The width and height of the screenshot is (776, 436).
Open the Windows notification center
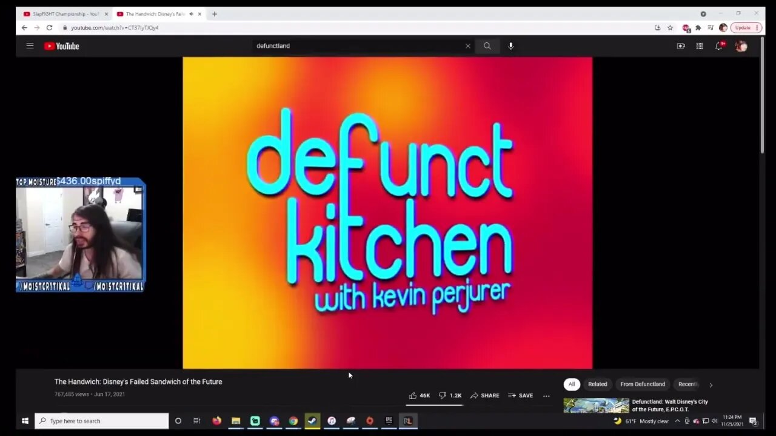point(753,421)
